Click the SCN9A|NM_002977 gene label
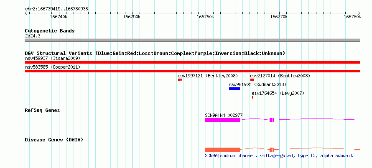The height and width of the screenshot is (168, 372). point(224,115)
